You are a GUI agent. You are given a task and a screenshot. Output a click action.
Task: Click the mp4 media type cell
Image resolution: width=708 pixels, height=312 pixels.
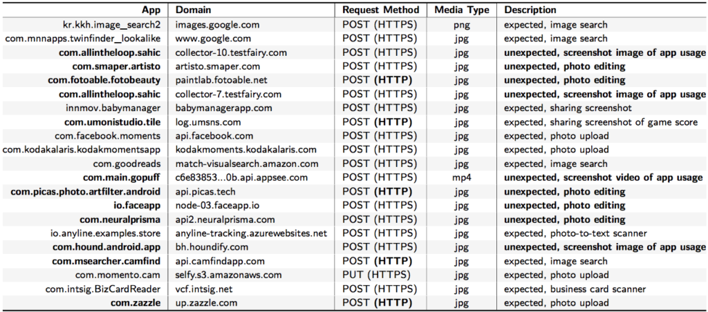coord(462,177)
